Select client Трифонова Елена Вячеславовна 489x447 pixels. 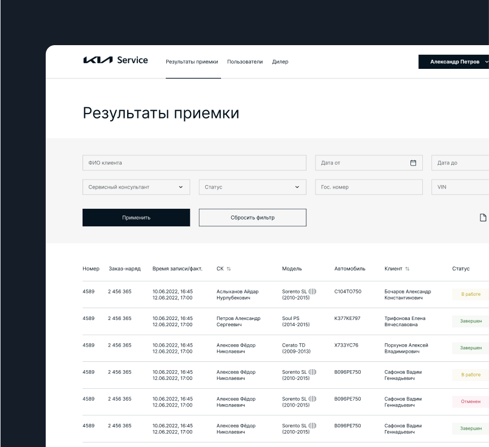(x=405, y=321)
